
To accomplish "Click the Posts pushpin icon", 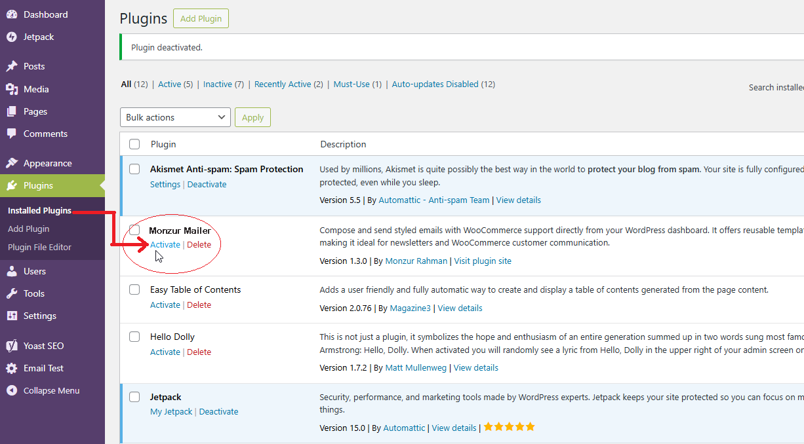I will point(12,66).
